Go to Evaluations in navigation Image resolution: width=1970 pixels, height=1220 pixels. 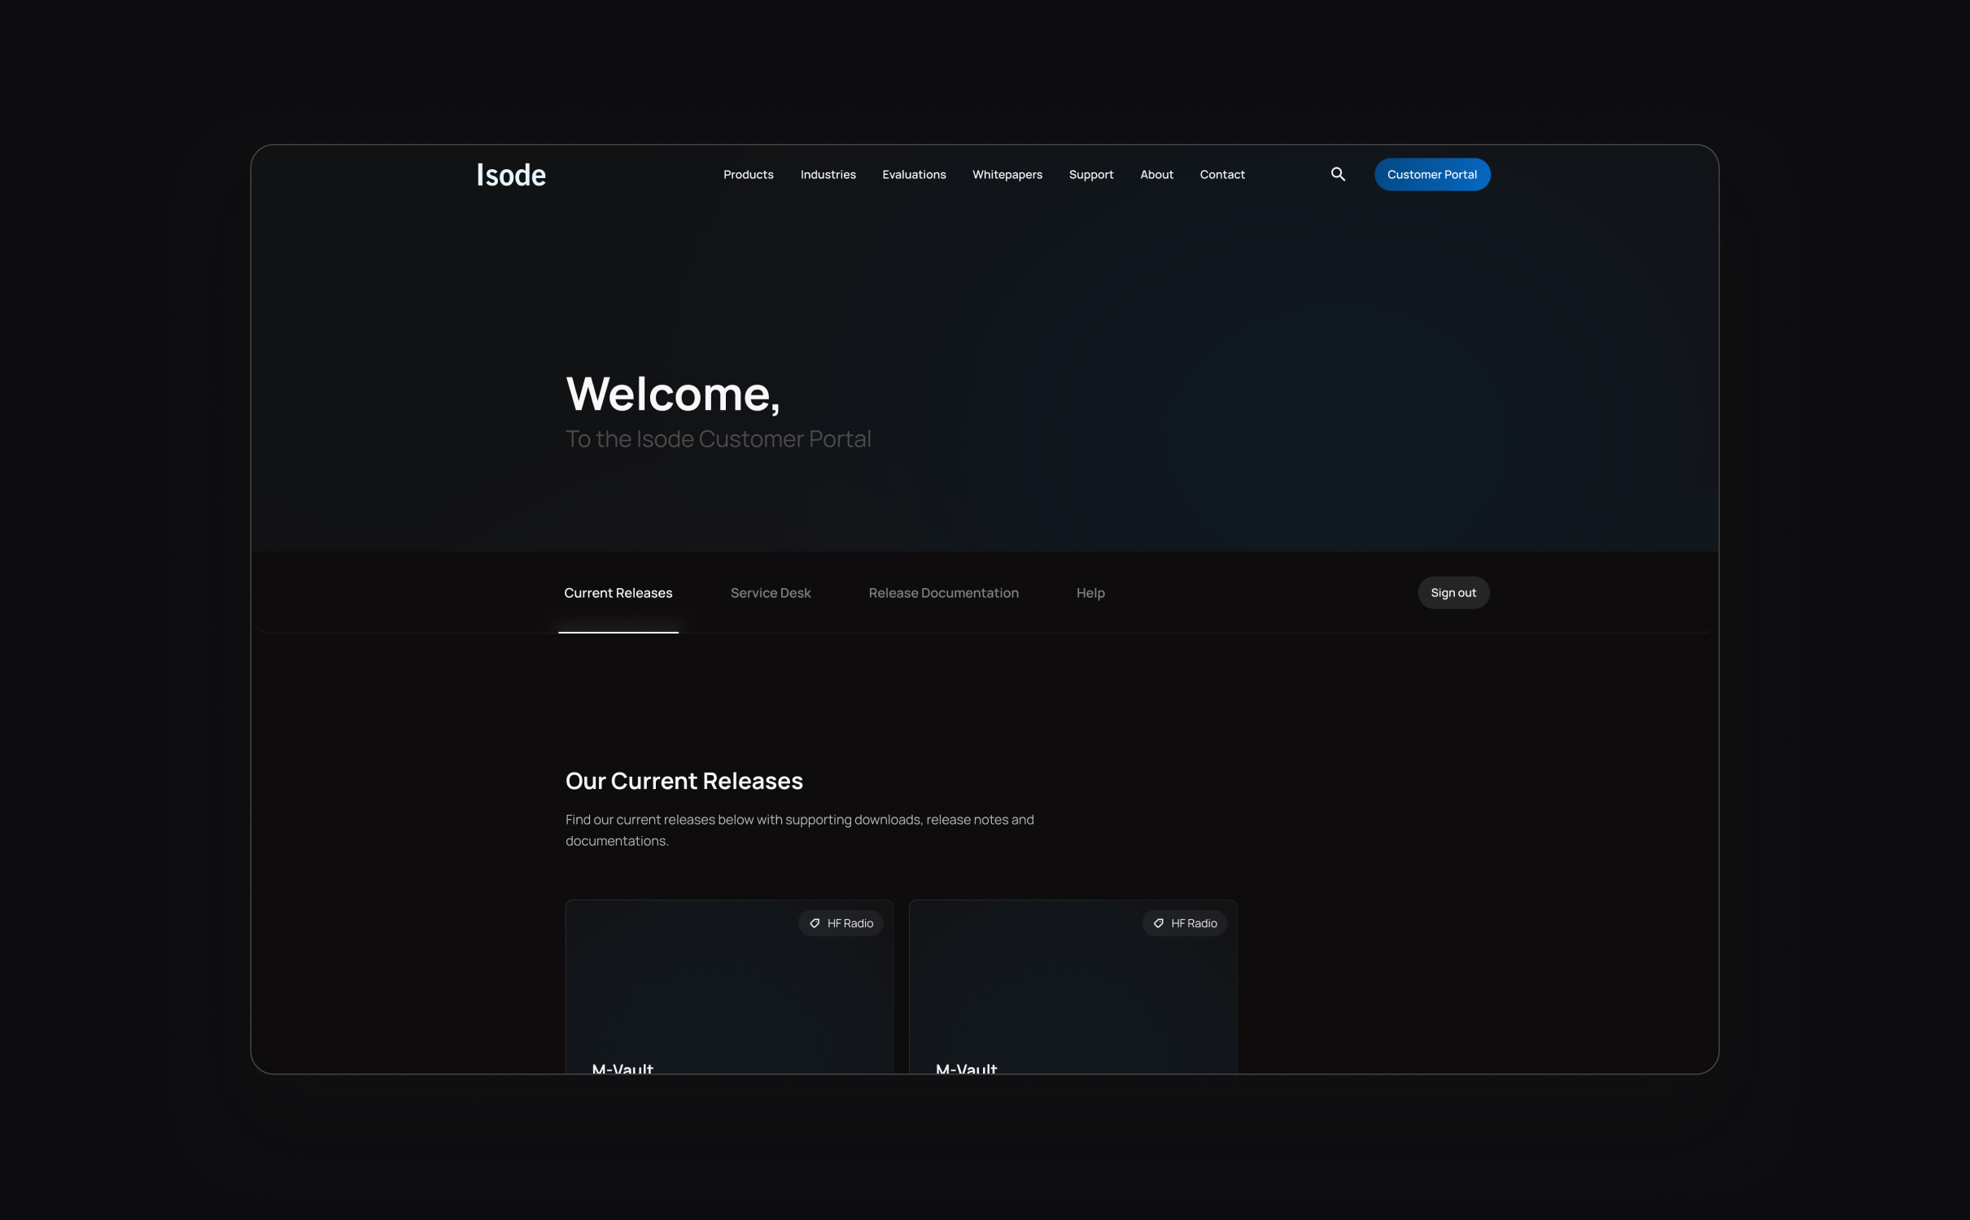click(914, 174)
